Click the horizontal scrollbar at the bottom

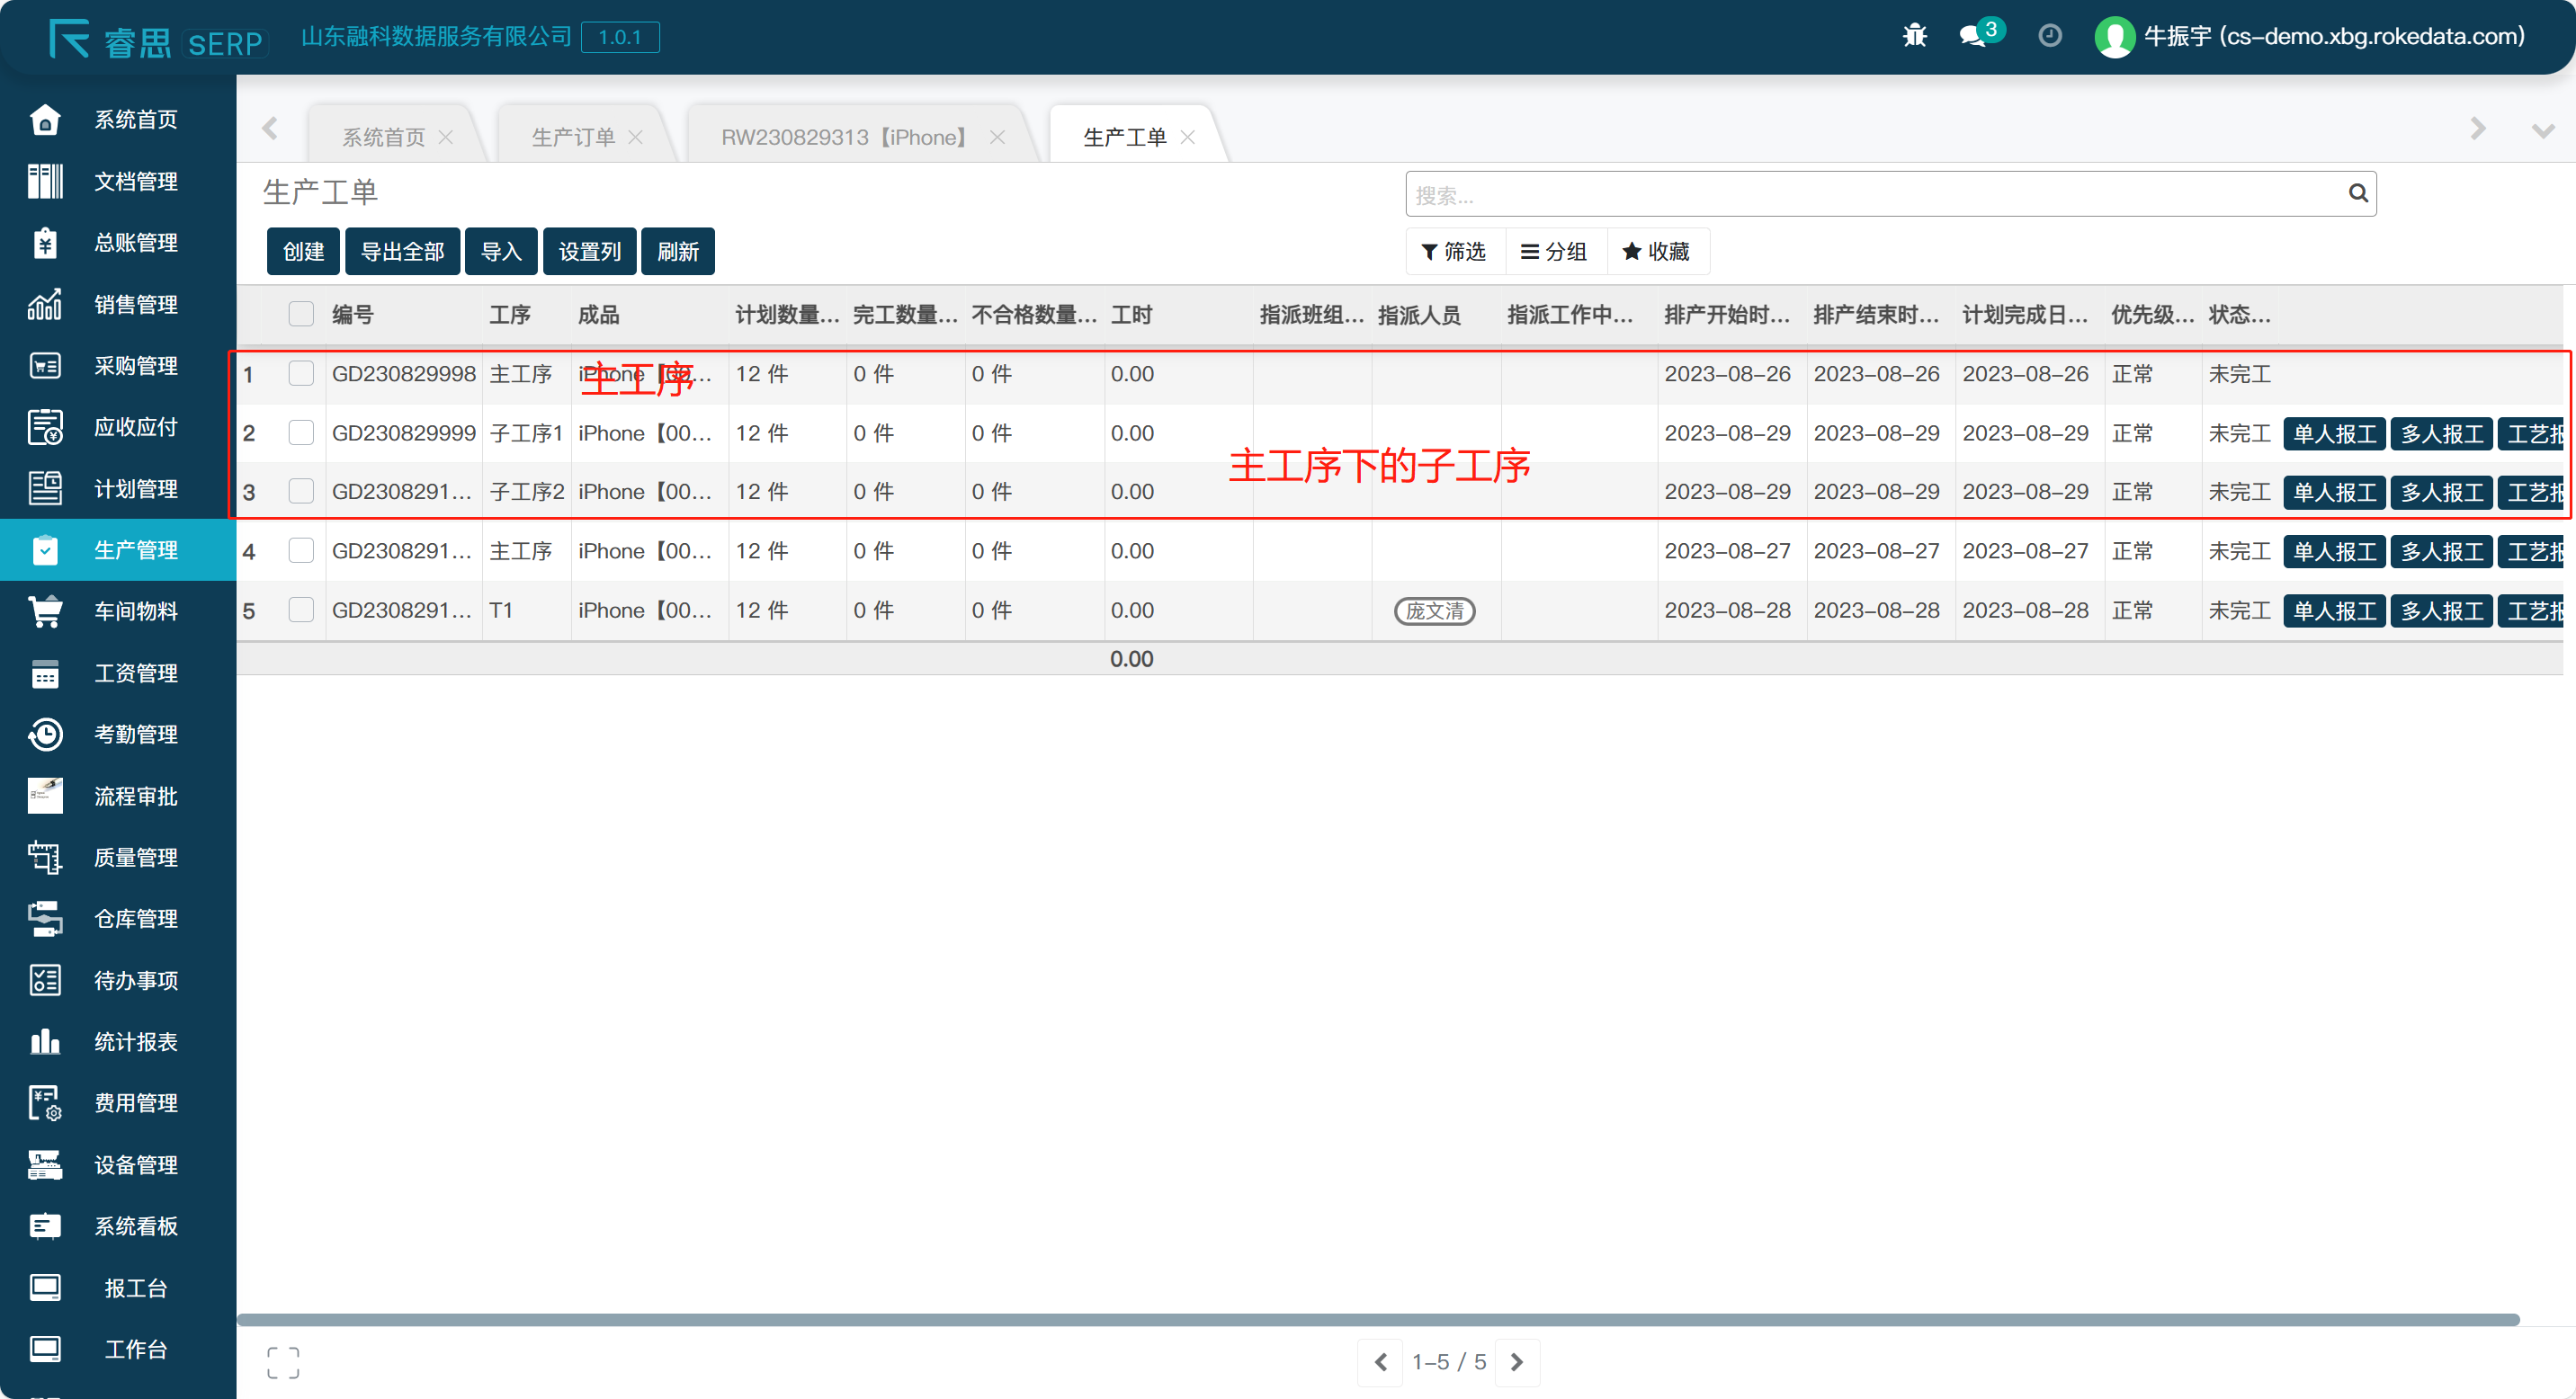coord(1376,1320)
